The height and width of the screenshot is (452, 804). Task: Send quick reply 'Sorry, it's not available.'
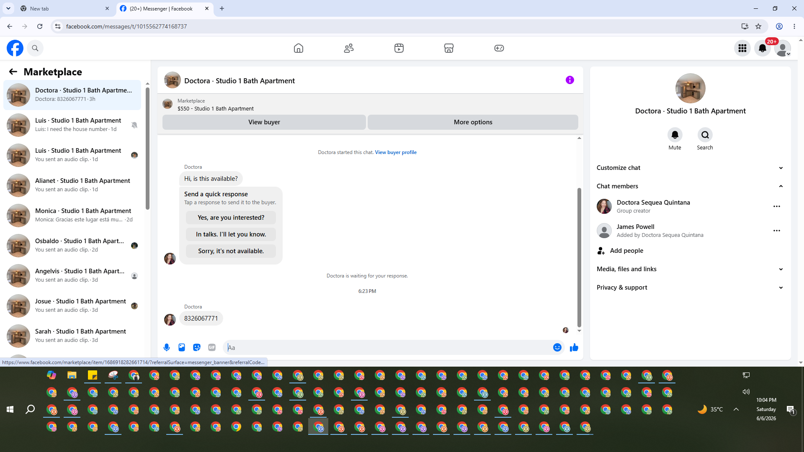coord(231,251)
